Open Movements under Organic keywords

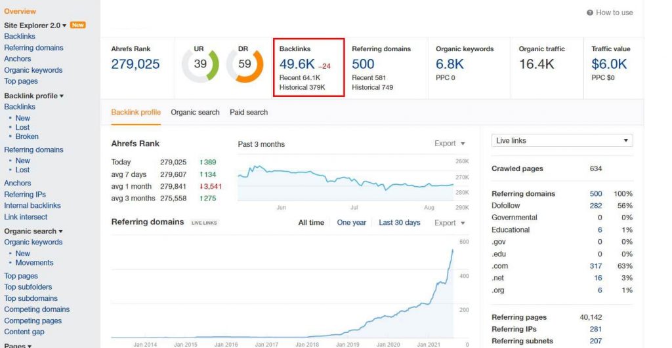[34, 263]
